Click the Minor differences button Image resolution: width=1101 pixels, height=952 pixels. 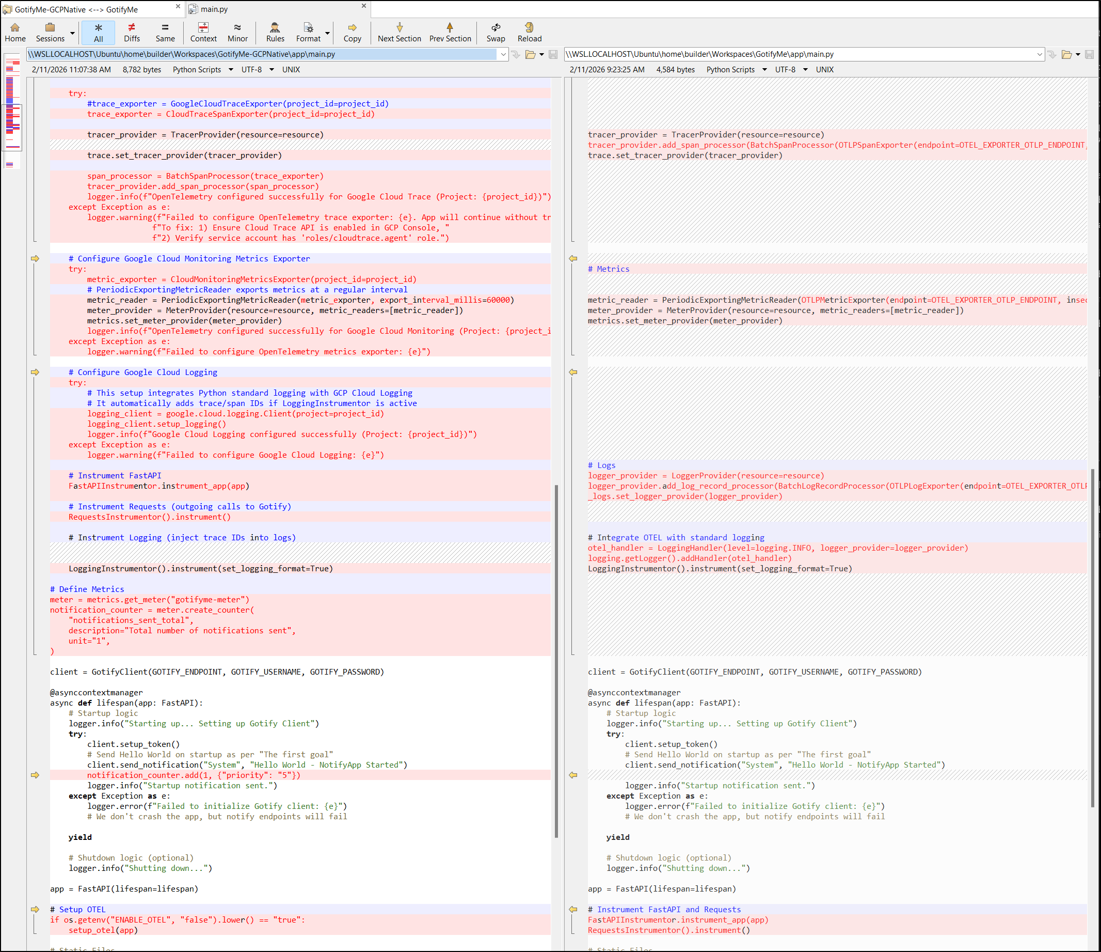pyautogui.click(x=237, y=32)
